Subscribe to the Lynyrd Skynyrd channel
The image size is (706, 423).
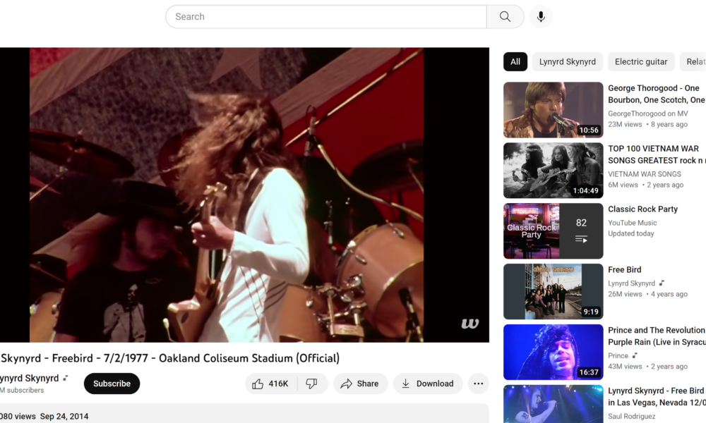point(112,384)
